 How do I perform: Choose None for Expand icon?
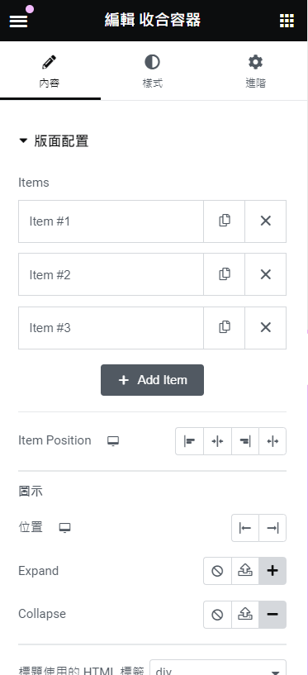coord(217,571)
